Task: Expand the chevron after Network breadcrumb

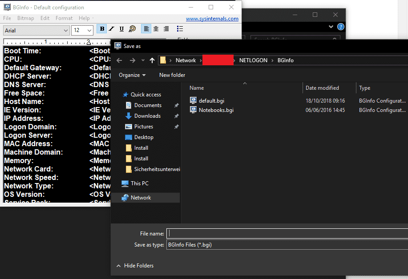Action: coord(201,60)
